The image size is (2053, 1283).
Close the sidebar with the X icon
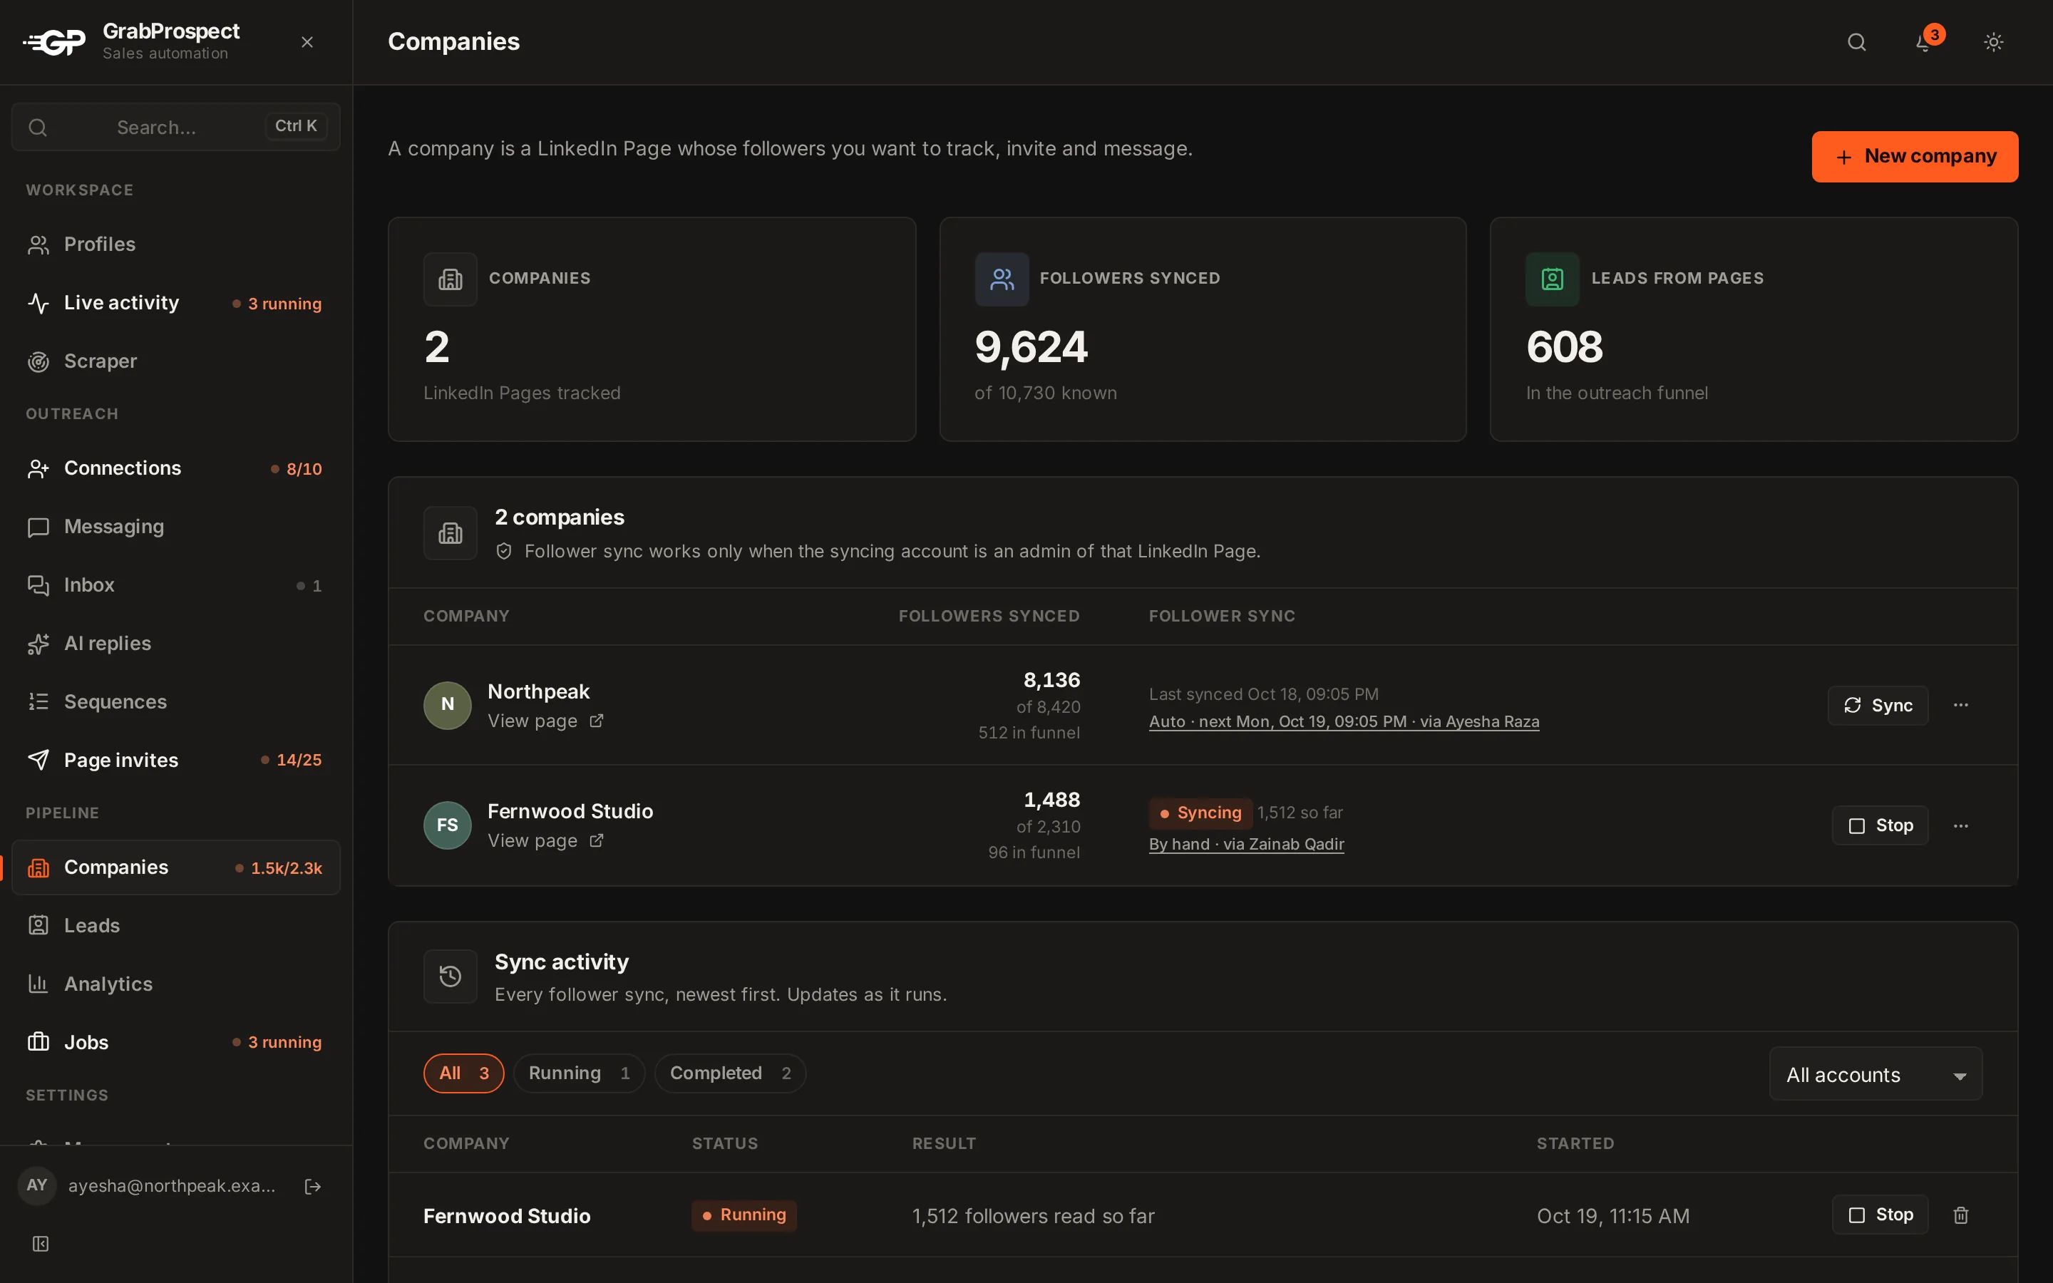point(307,41)
